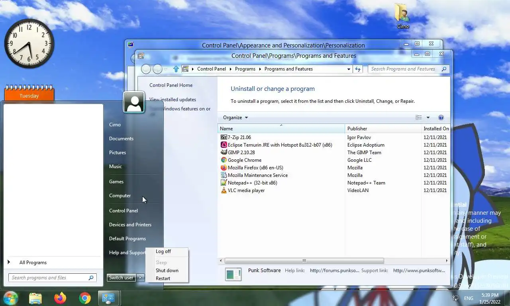
Task: Click the Google Chrome icon in program list
Action: [224, 160]
